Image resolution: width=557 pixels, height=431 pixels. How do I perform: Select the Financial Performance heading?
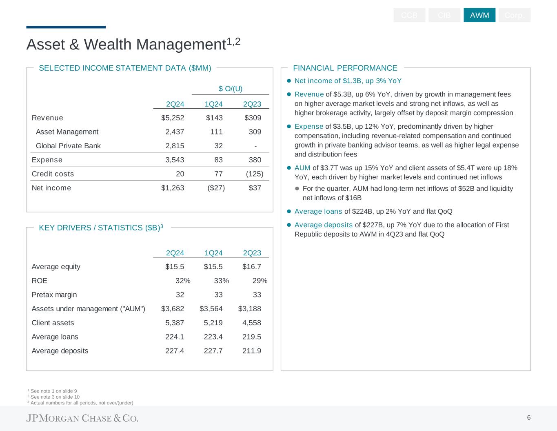(345, 68)
